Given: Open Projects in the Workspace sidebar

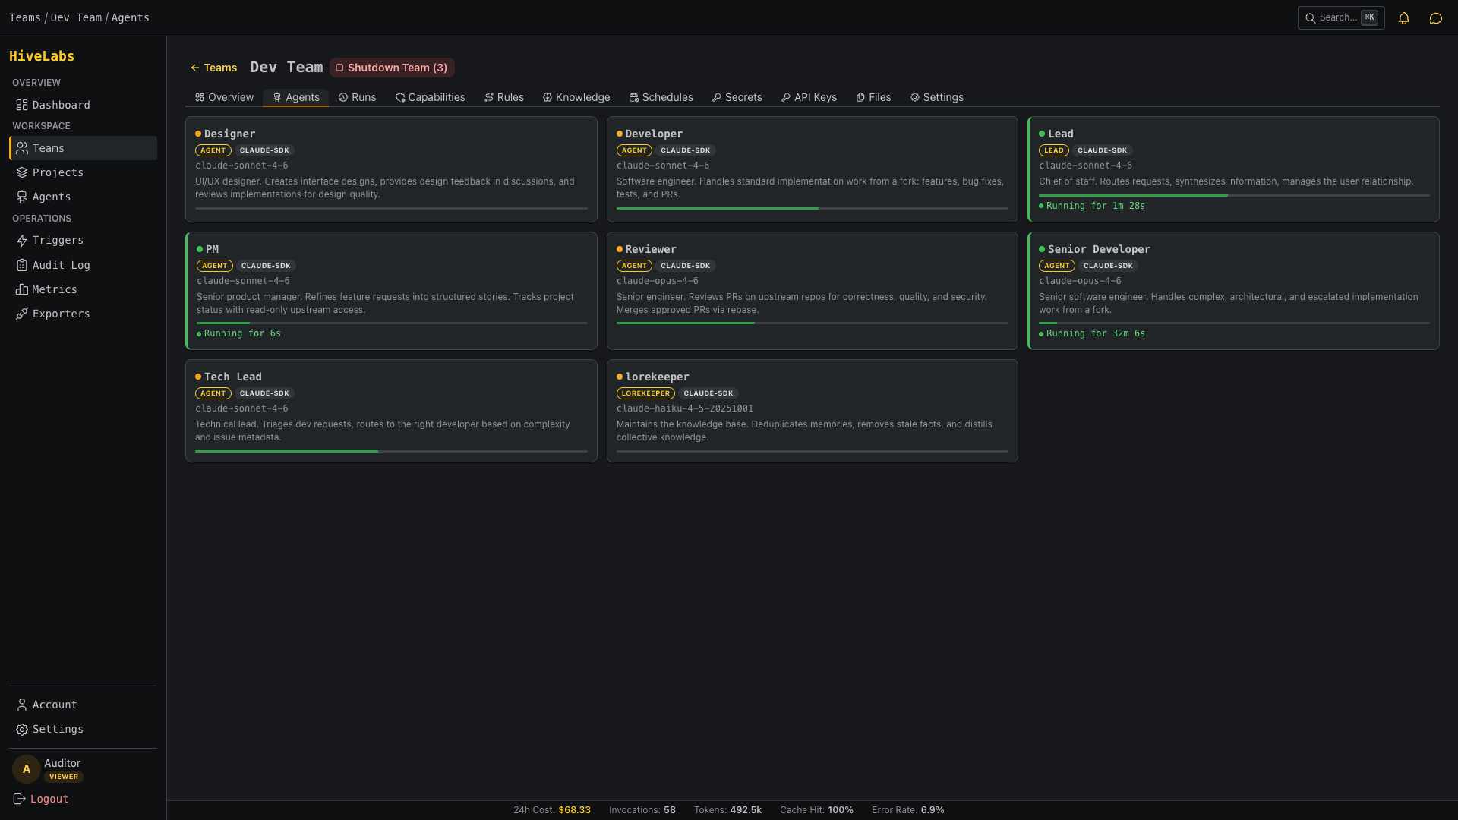Looking at the screenshot, I should (x=58, y=172).
